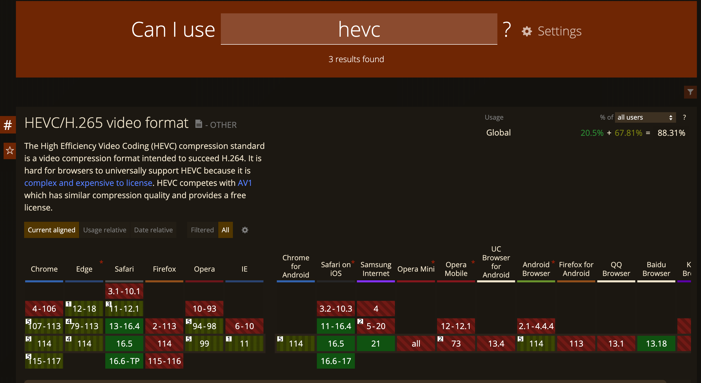Click note 2 marker on Samsung 5-20
Image resolution: width=701 pixels, height=383 pixels.
coord(360,321)
